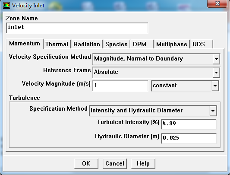Click the Velocity Inlet title text
The width and height of the screenshot is (230, 175).
(x=28, y=6)
